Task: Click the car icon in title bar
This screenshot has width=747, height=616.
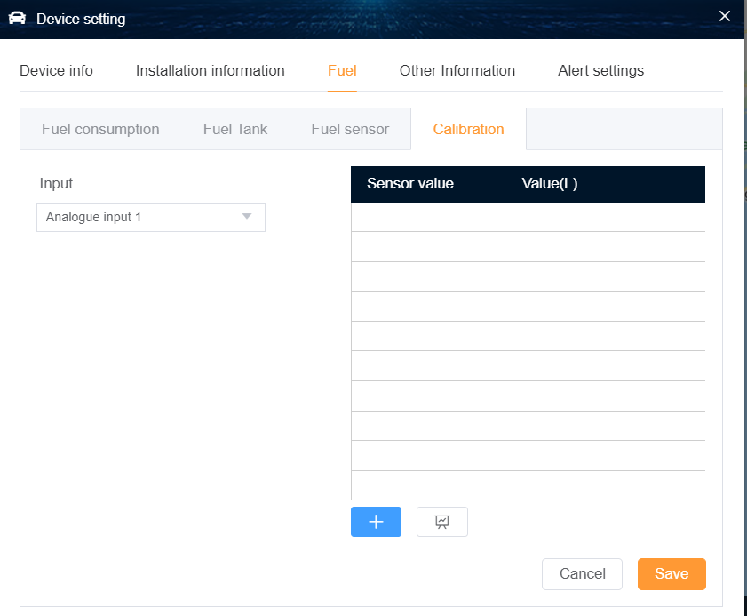Action: tap(17, 18)
